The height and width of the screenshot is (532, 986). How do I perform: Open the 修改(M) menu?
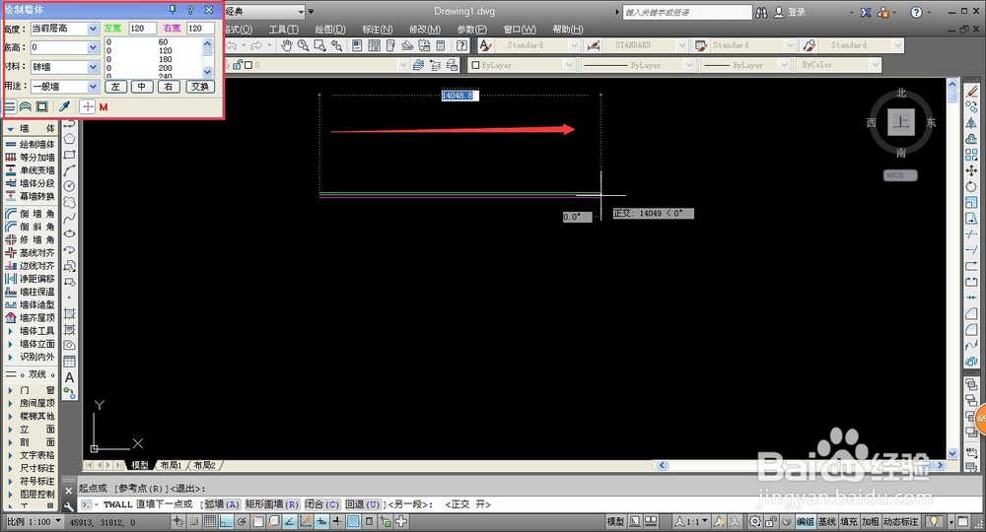[424, 30]
